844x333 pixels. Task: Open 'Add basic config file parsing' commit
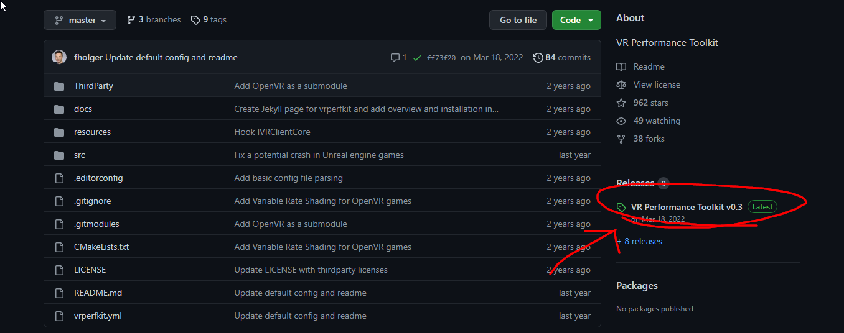pyautogui.click(x=288, y=178)
